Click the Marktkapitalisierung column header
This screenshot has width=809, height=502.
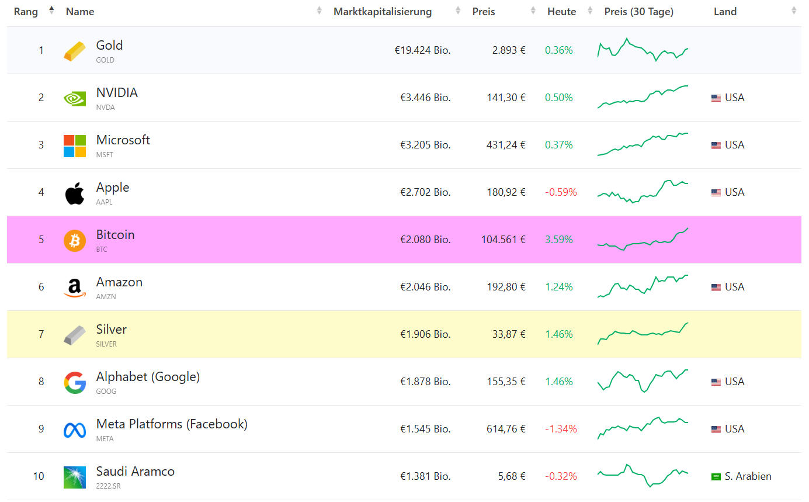coord(383,12)
